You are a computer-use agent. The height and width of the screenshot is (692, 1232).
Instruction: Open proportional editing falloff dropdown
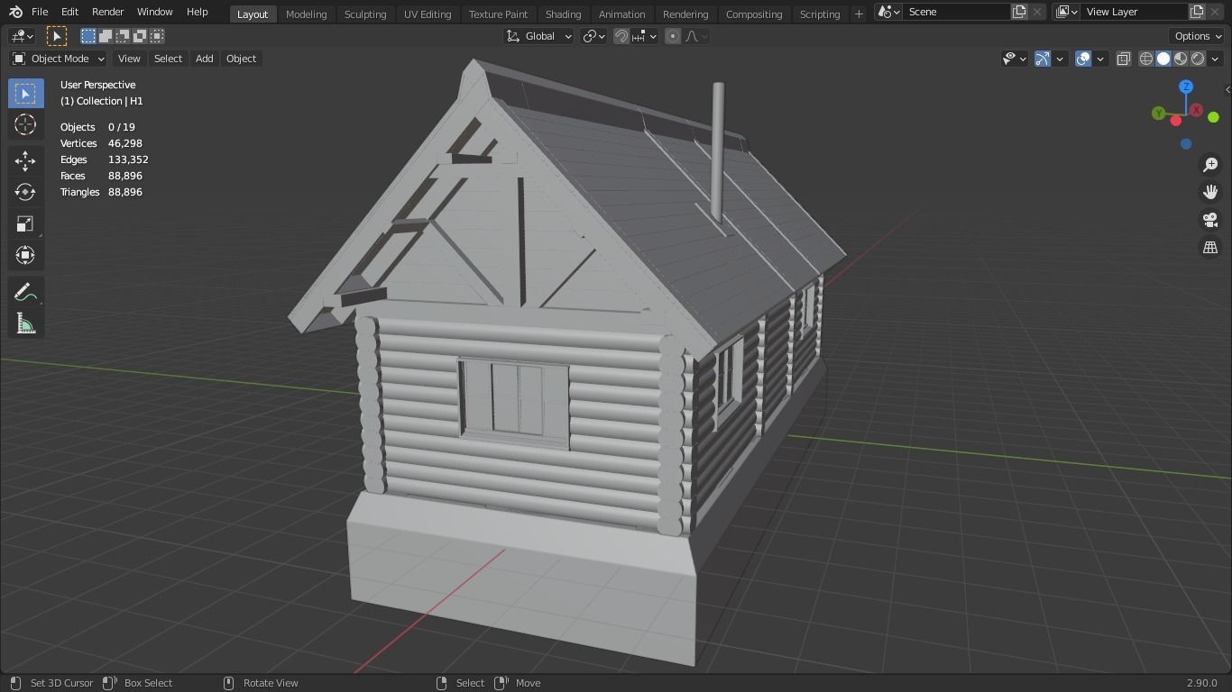point(696,36)
